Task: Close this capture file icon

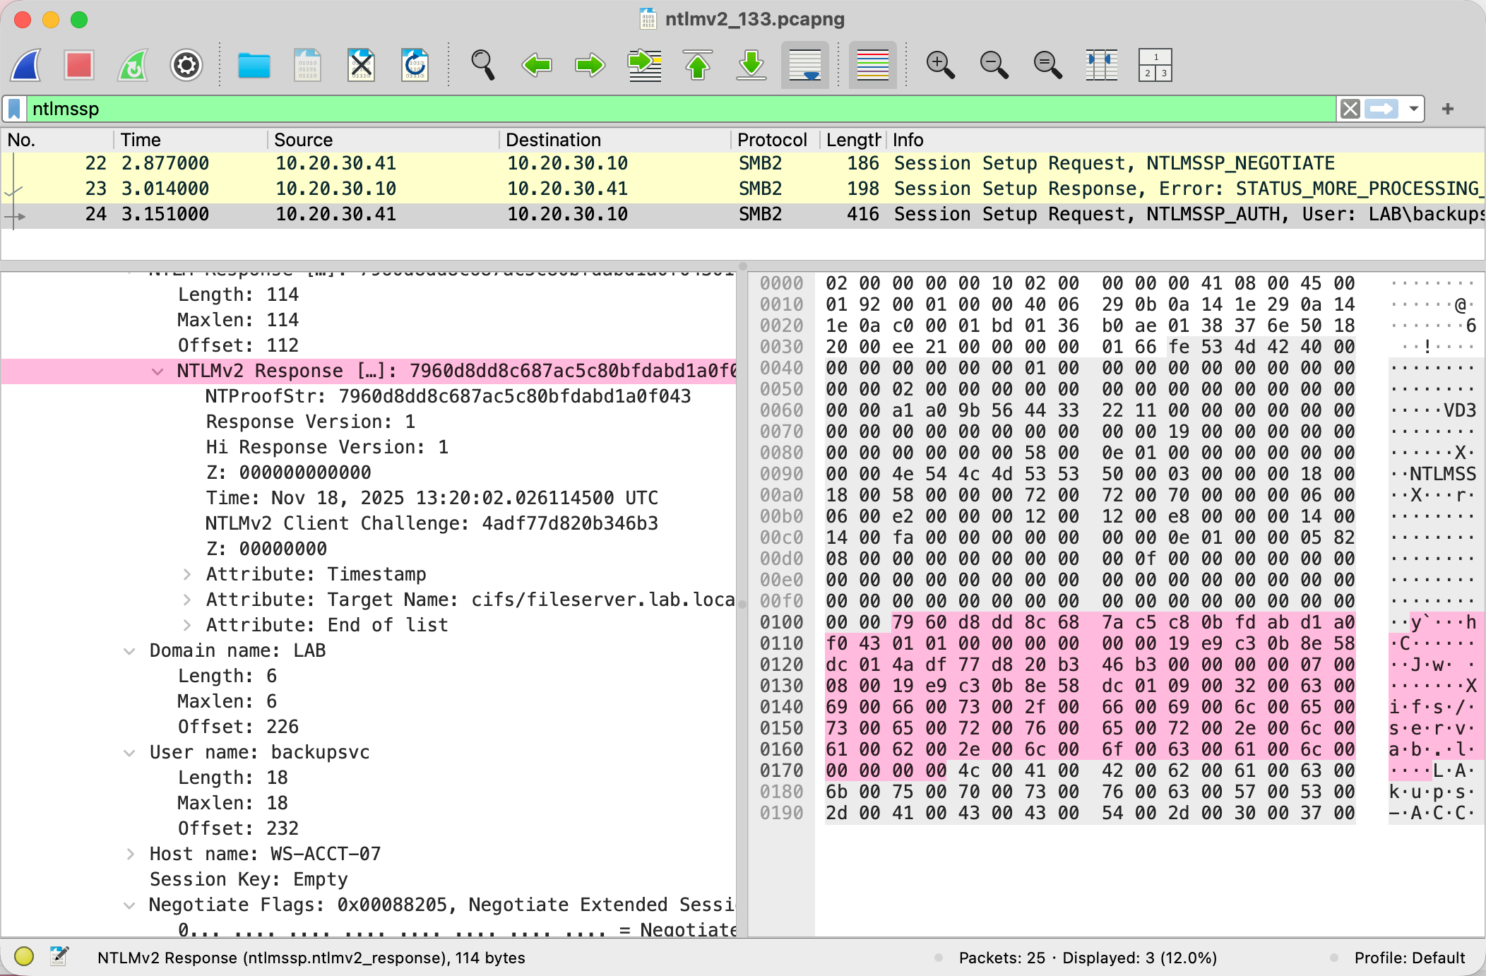Action: pos(361,65)
